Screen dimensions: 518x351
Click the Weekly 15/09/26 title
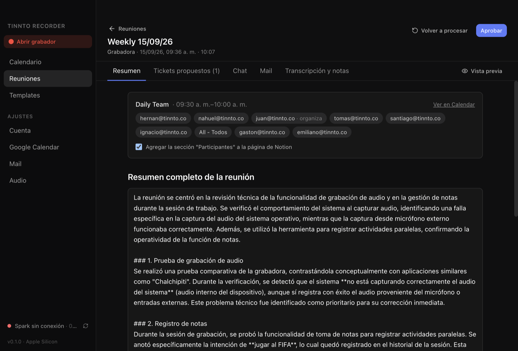coord(140,42)
